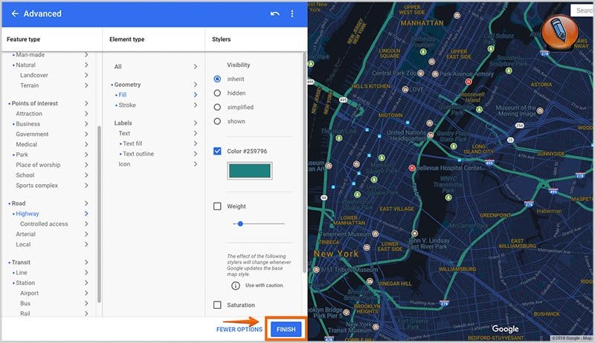Select Medical feature type
The width and height of the screenshot is (595, 343).
click(x=26, y=144)
